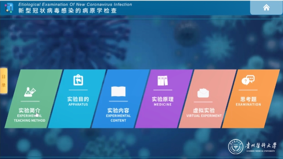Open the 虚拟实验 tile icon

click(x=204, y=93)
